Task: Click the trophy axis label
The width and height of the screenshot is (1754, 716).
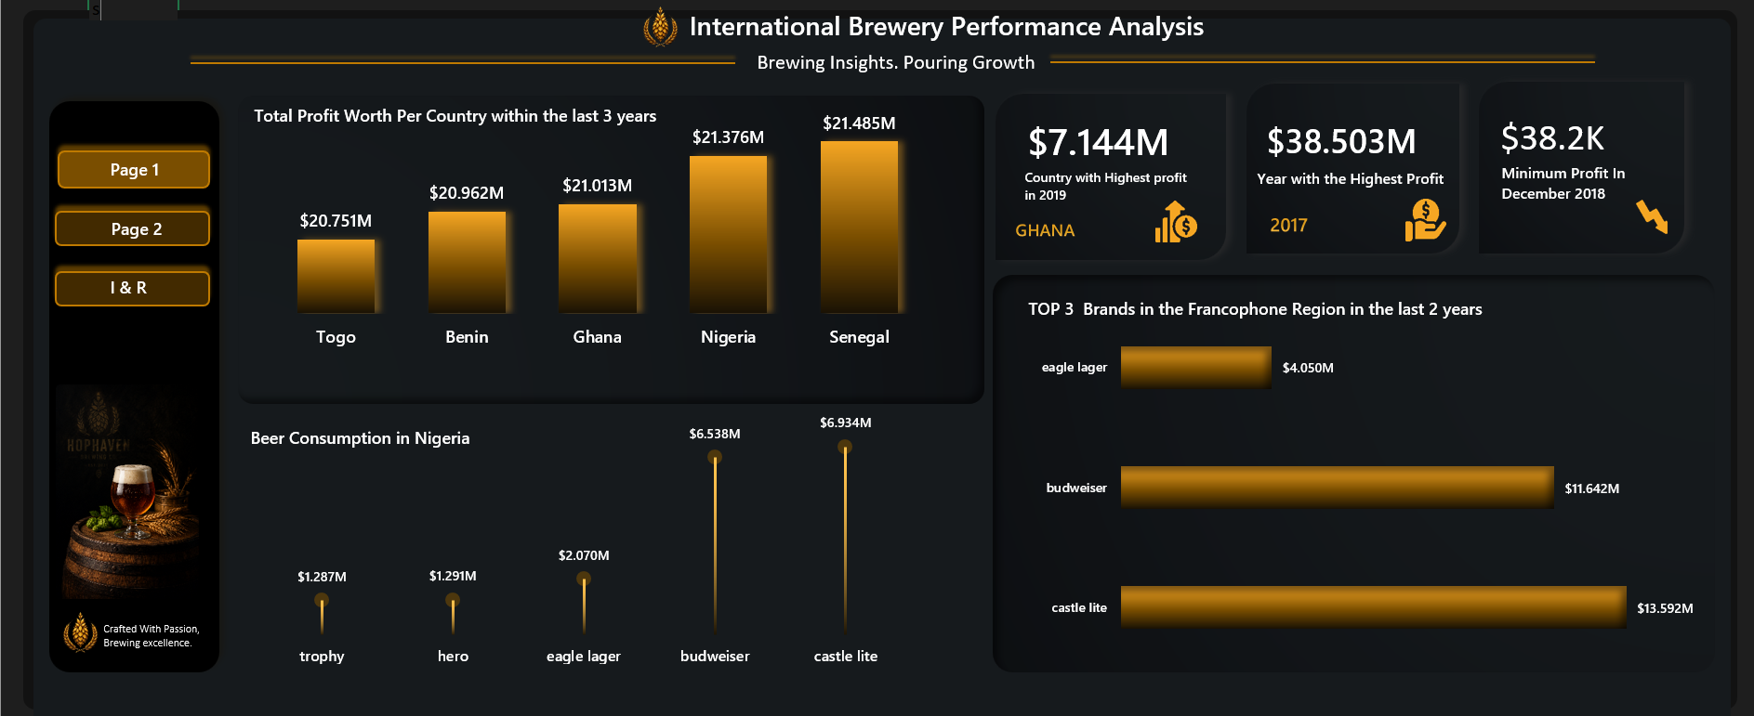Action: (x=322, y=657)
